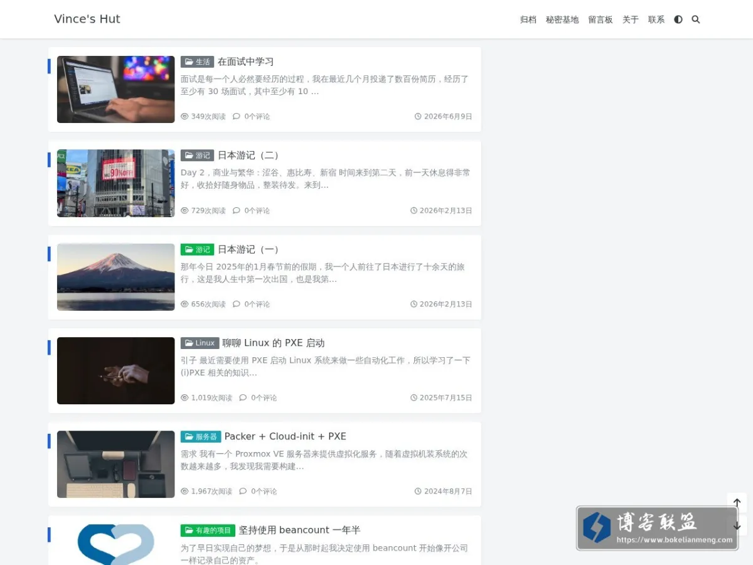Open the 联系 menu item
The width and height of the screenshot is (753, 565).
click(656, 19)
